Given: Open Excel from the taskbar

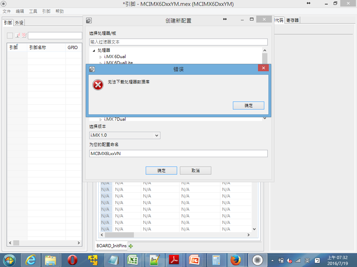Looking at the screenshot, I should click(133, 260).
